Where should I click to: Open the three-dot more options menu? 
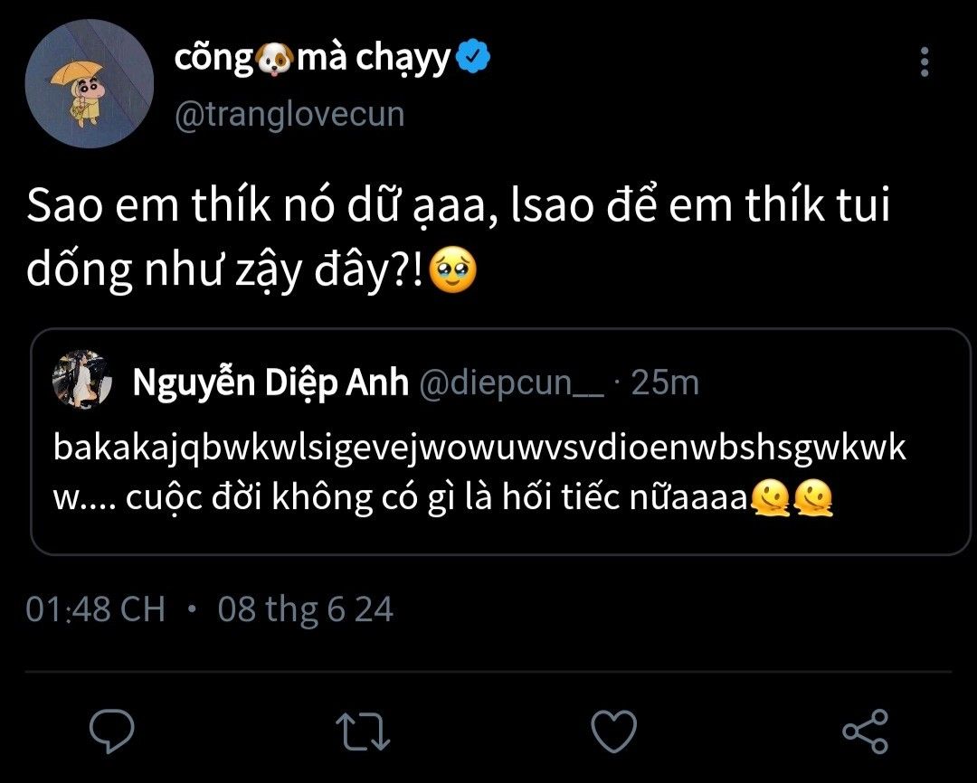[x=924, y=62]
